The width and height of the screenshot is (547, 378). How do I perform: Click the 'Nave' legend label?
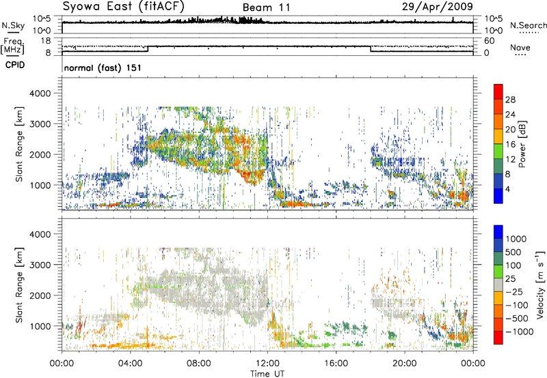520,47
